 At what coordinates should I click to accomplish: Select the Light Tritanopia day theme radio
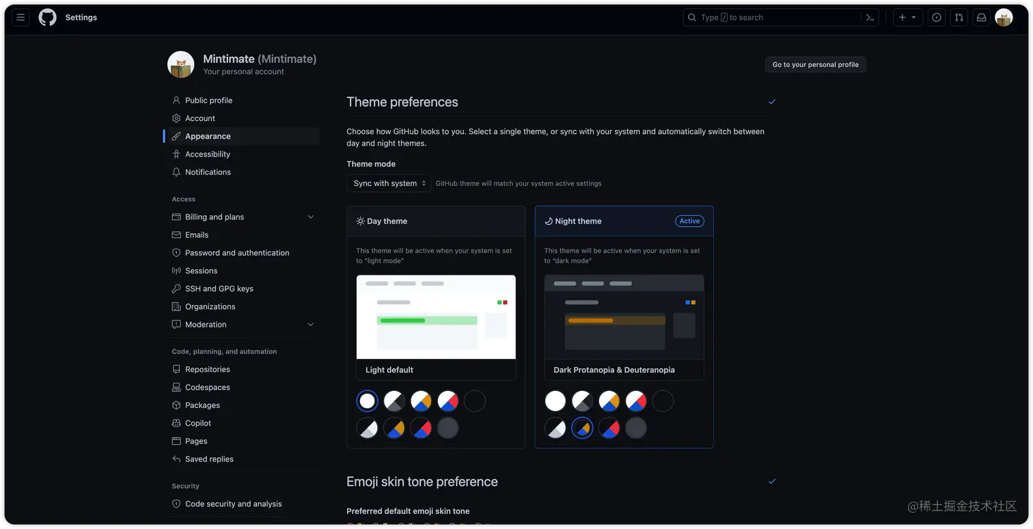tap(447, 401)
